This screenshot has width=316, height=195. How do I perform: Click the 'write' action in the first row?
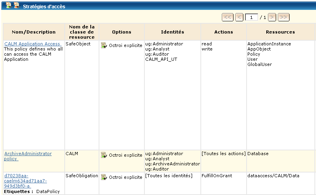pyautogui.click(x=207, y=49)
